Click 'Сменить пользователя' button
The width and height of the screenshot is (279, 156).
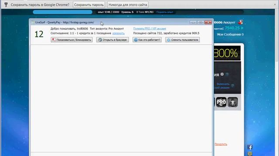tap(182, 40)
